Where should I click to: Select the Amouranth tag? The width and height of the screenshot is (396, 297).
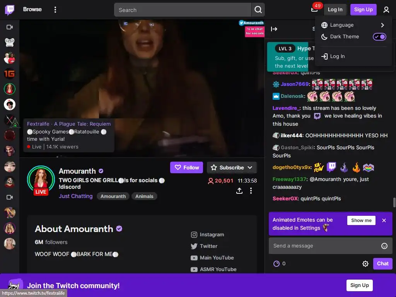click(113, 196)
